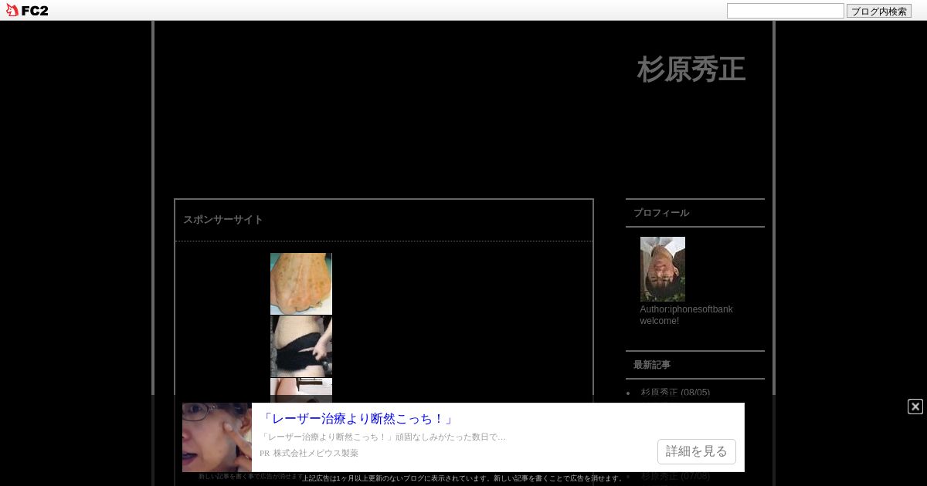Open the orange spotted skin ad thumbnail

click(x=301, y=284)
